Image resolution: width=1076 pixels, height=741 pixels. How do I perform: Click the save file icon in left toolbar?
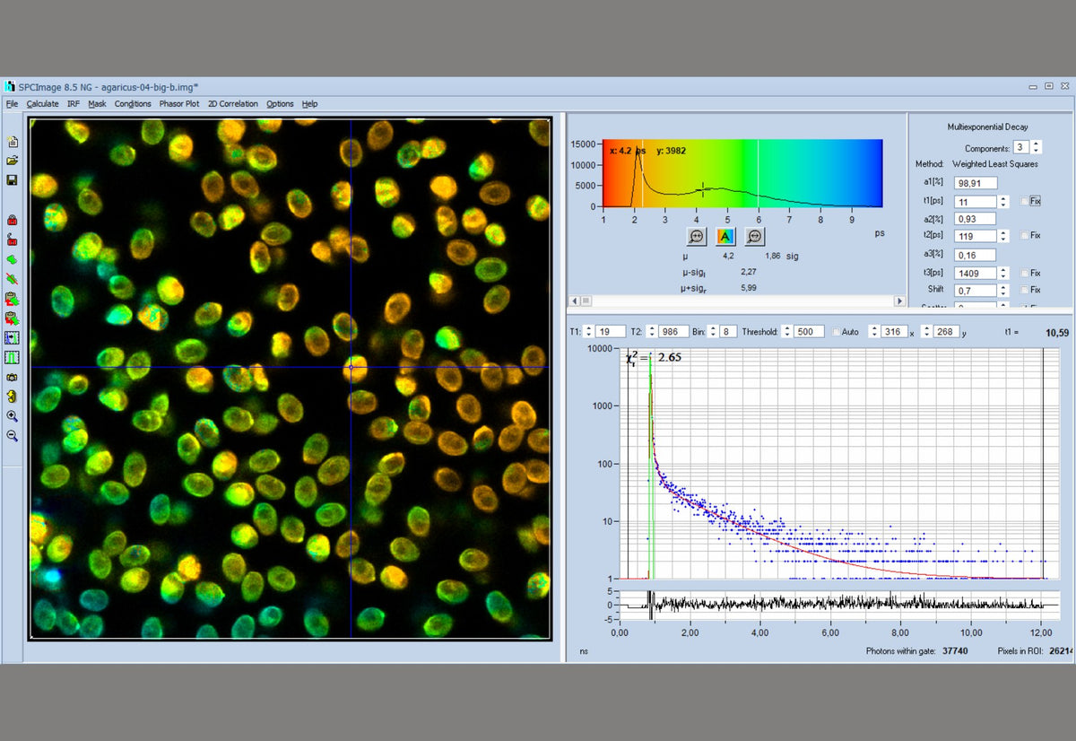(13, 180)
